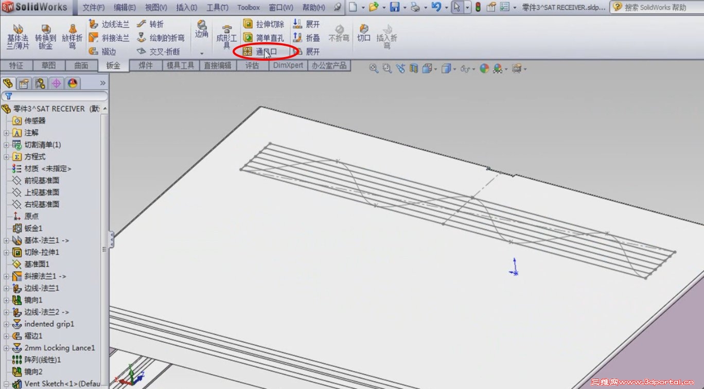Expand the Vent Sketch tree node

pyautogui.click(x=6, y=384)
